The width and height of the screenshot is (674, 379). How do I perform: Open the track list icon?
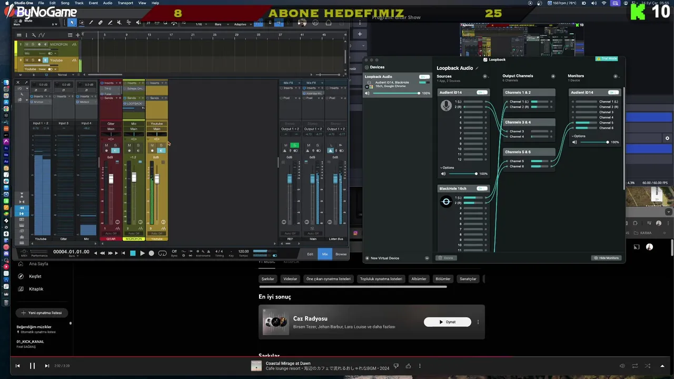tap(19, 35)
